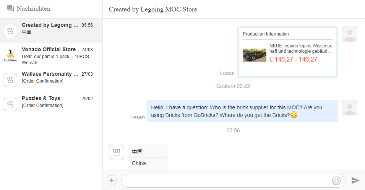The height and width of the screenshot is (190, 365).
Task: Click into the message text input field
Action: (225, 181)
